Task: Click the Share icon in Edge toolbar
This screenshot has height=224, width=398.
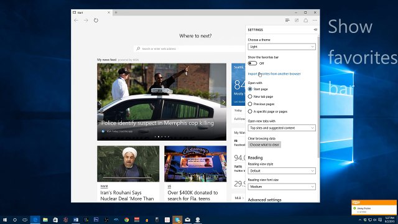Action: pos(305,21)
